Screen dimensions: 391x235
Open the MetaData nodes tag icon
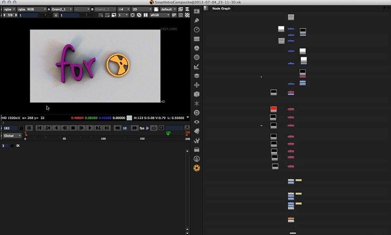coord(197,131)
